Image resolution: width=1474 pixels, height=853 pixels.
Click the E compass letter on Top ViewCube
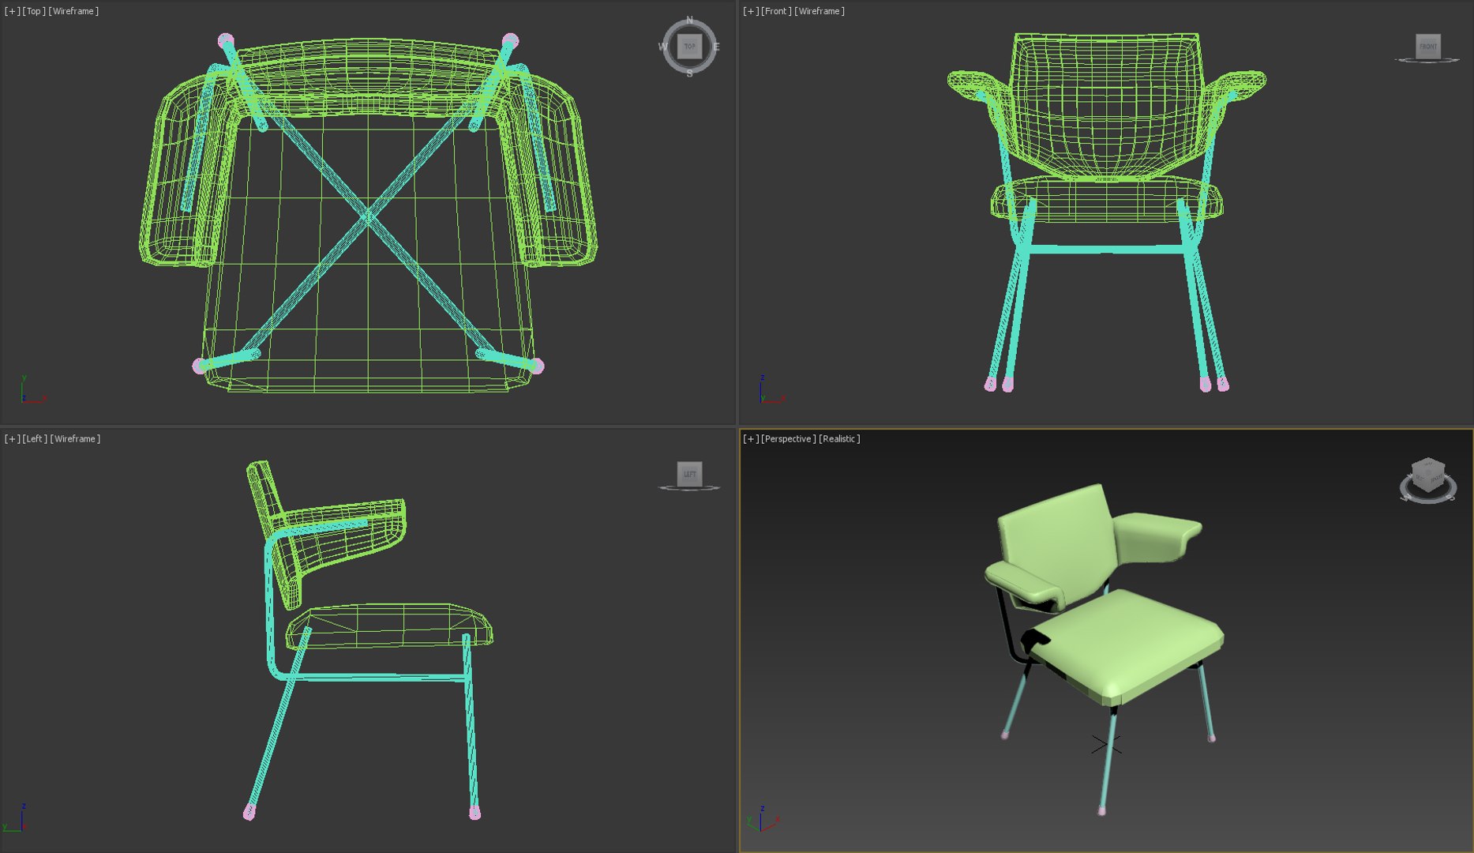pyautogui.click(x=716, y=47)
